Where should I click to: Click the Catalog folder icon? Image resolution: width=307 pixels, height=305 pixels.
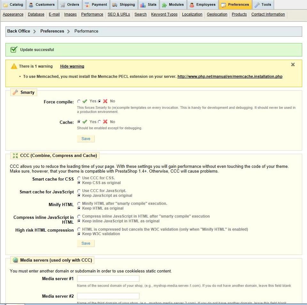pyautogui.click(x=5, y=5)
